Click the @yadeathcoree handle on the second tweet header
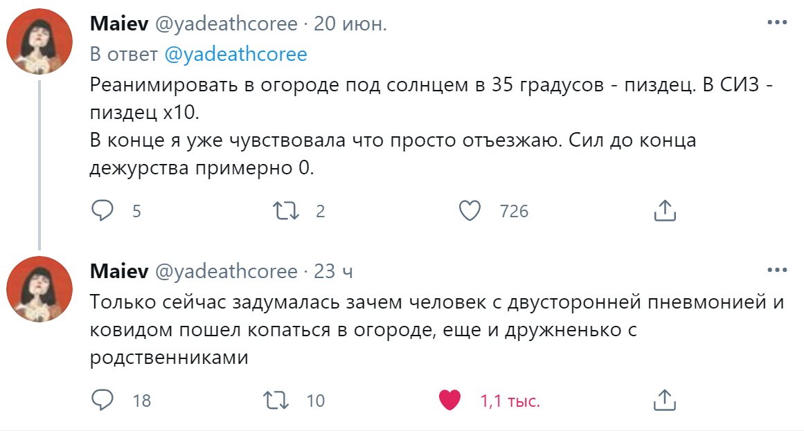The width and height of the screenshot is (804, 431). pyautogui.click(x=226, y=271)
